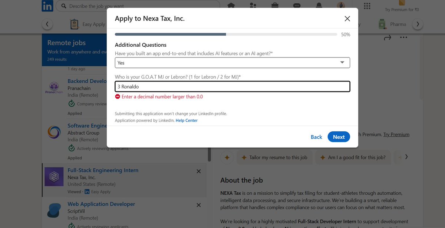Viewport: 445px width, 228px height.
Task: Click the United States (Remote) location text
Action: [92, 184]
